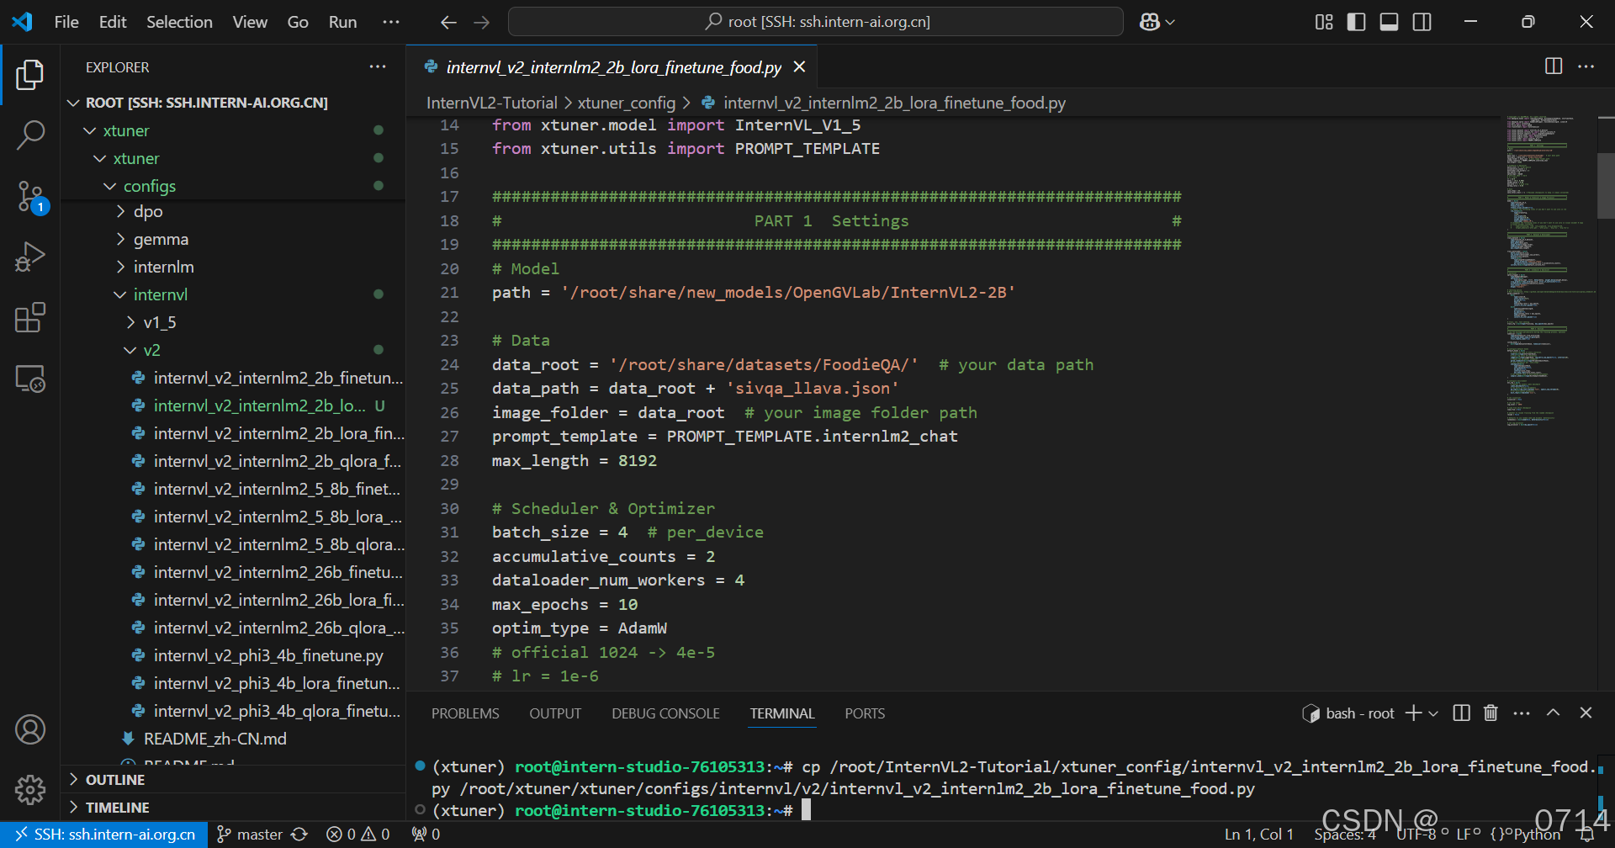Open the Edit menu
This screenshot has height=848, width=1615.
113,22
